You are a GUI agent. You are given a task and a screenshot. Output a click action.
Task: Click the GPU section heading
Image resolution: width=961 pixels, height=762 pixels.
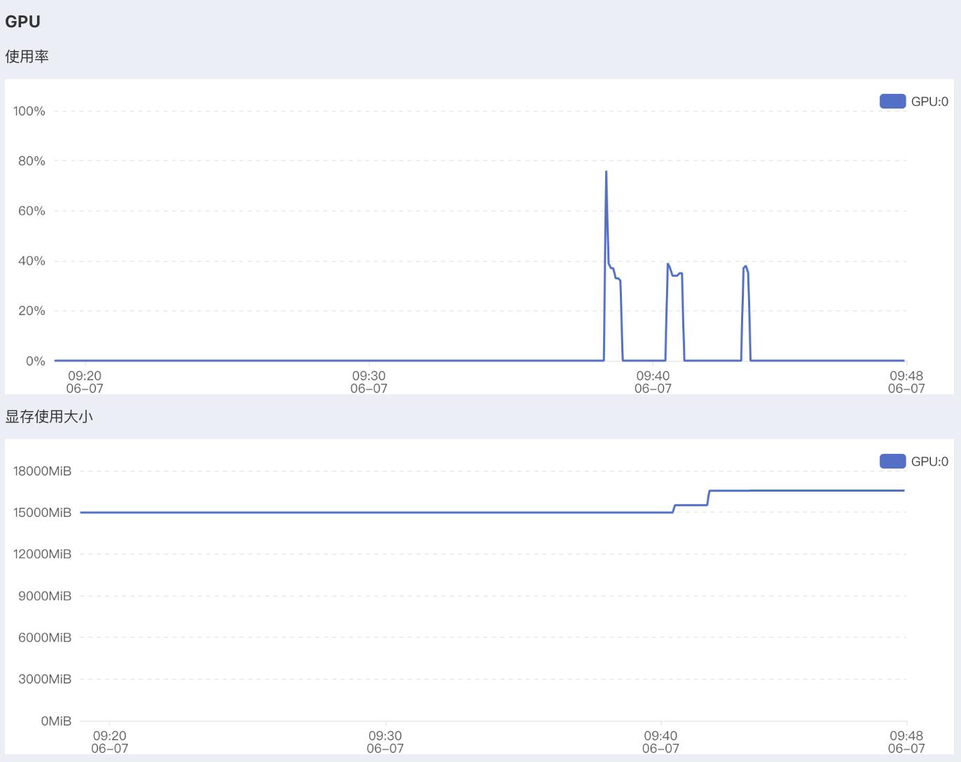pos(22,22)
